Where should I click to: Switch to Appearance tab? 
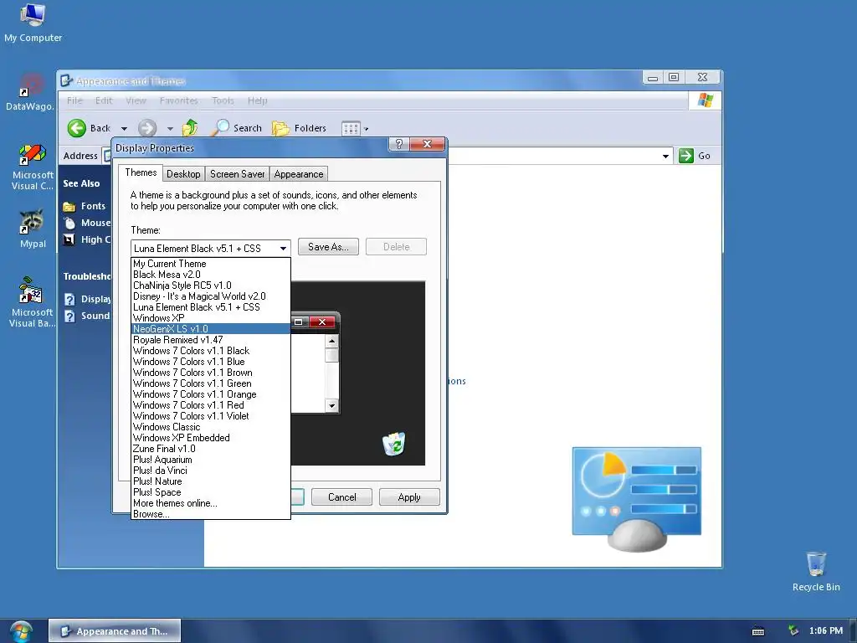[299, 174]
